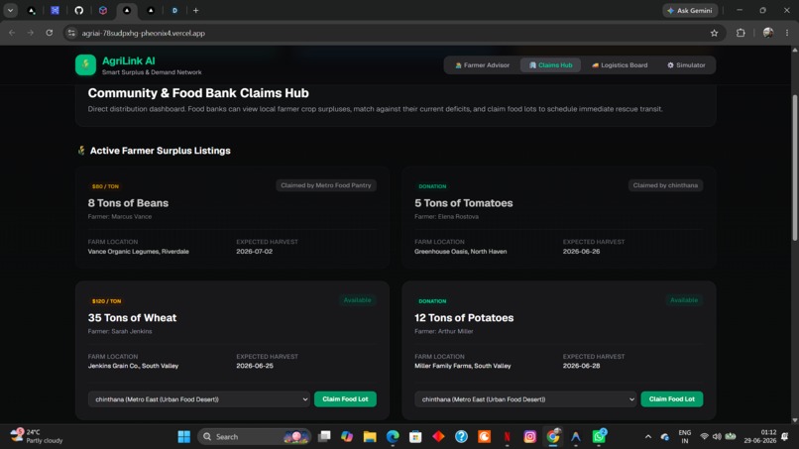Screen dimensions: 799x449
Task: Open the clock and date showing 01:12
Action: [x=759, y=436]
